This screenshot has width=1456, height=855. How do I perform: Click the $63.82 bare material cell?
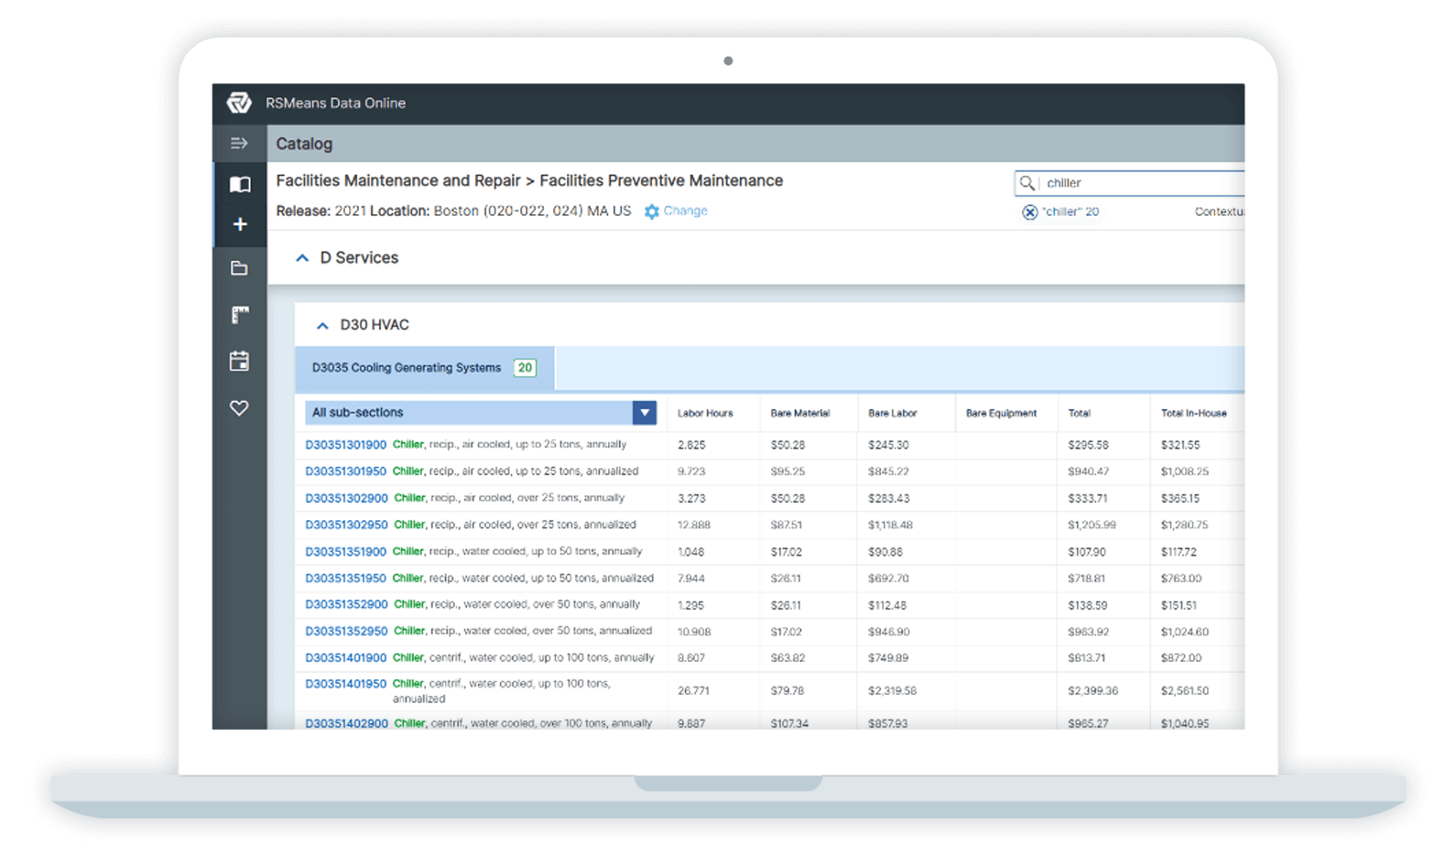click(x=788, y=657)
